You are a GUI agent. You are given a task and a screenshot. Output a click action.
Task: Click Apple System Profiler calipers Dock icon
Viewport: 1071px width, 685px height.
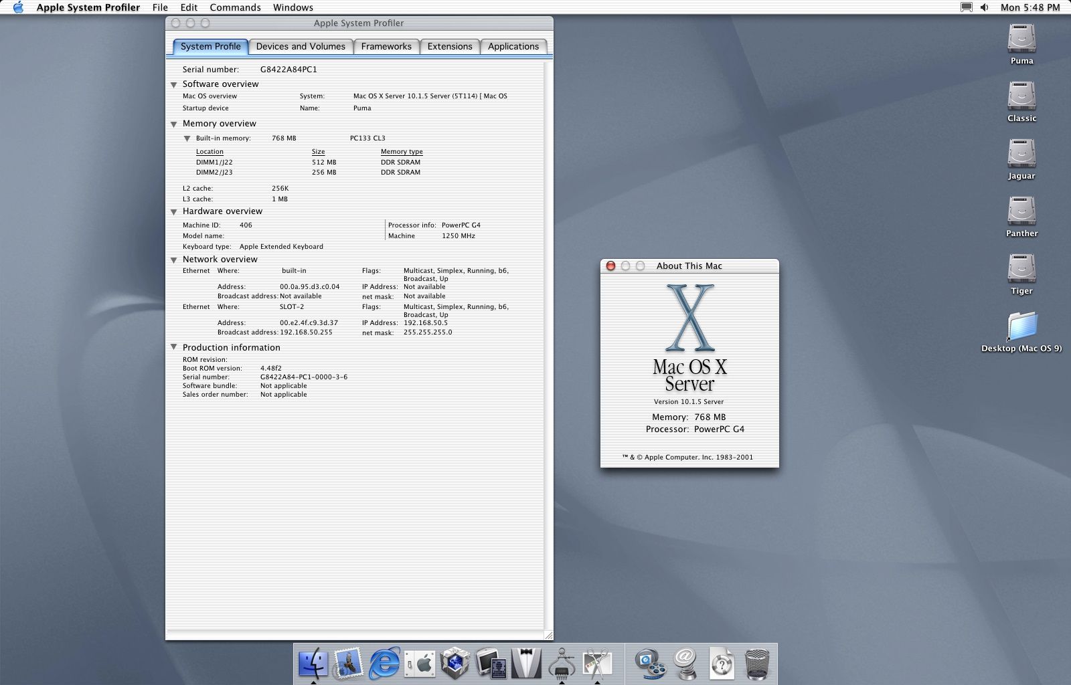click(x=562, y=664)
